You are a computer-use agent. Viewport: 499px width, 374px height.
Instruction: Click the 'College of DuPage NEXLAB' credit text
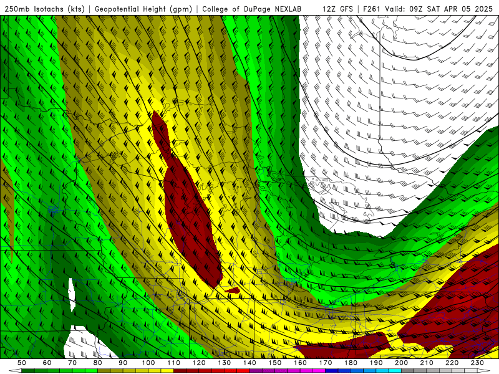[252, 9]
